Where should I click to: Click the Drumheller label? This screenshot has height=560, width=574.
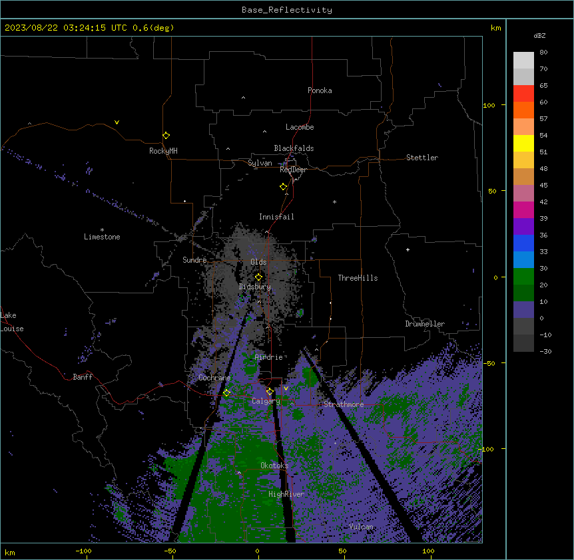pos(425,324)
